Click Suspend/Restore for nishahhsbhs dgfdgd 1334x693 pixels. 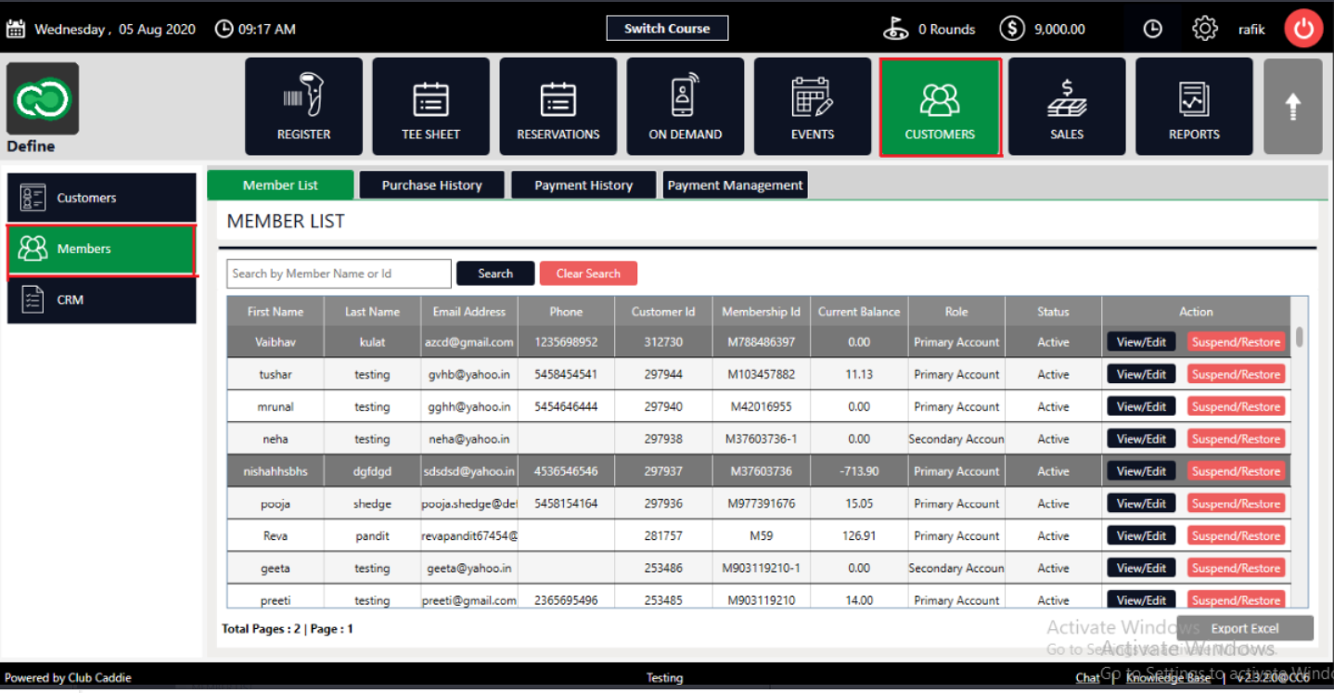1236,471
